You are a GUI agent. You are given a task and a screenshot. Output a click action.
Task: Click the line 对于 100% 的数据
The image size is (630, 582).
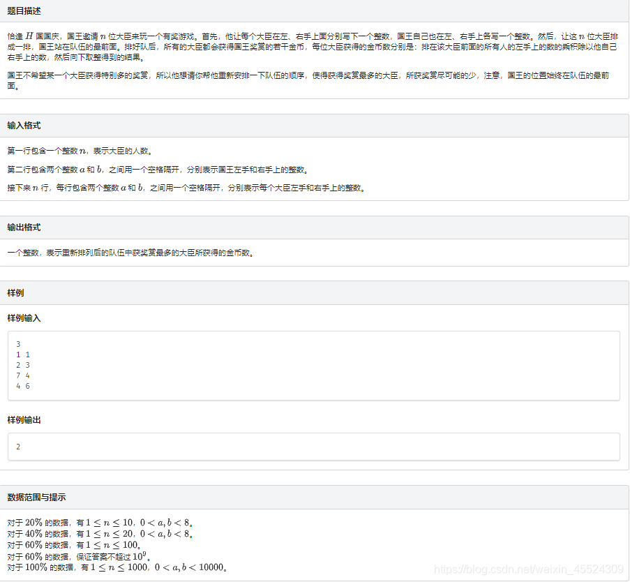(x=117, y=567)
